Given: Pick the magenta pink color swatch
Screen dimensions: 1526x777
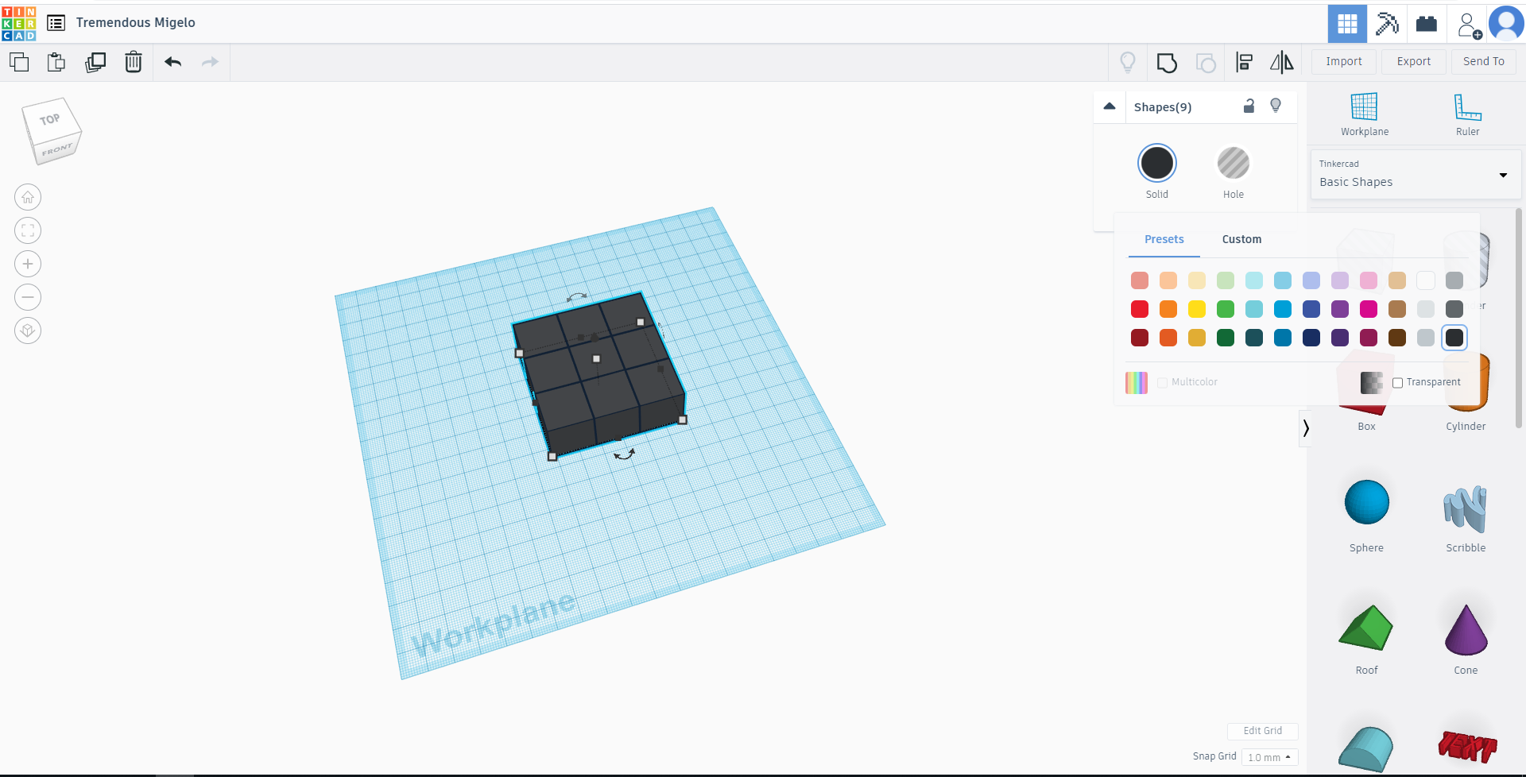Looking at the screenshot, I should click(x=1369, y=309).
